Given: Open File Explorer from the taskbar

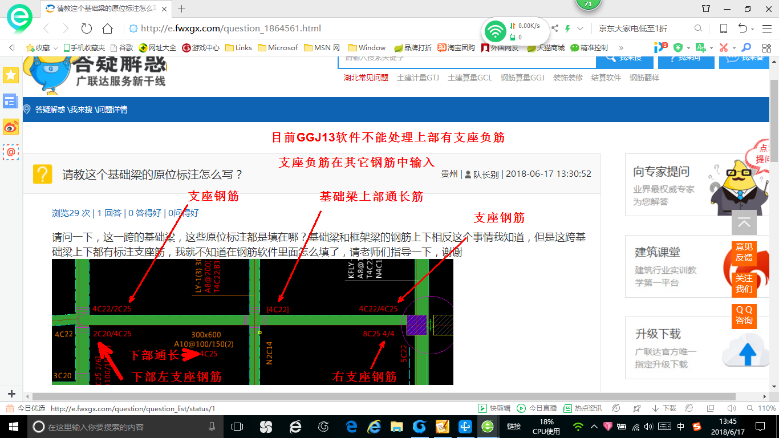Looking at the screenshot, I should click(x=397, y=427).
